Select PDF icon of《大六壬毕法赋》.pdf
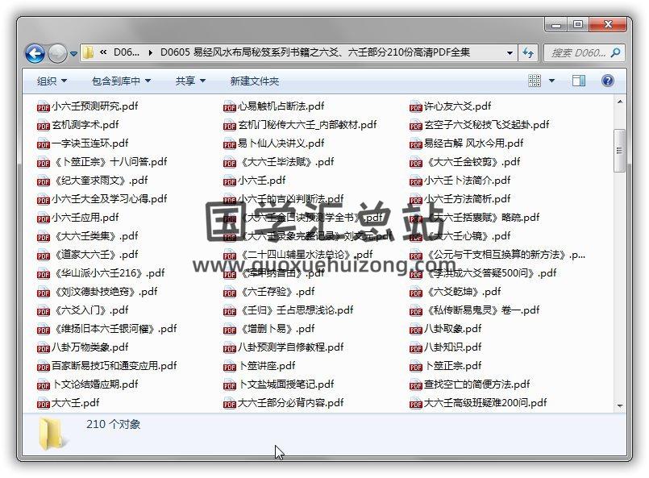Viewport: 649px width, 478px height. (229, 163)
